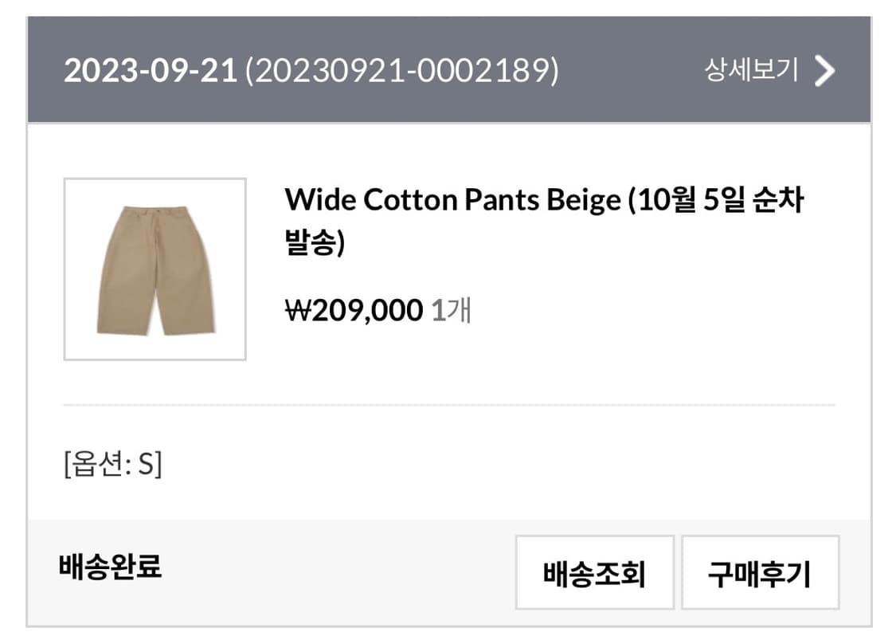Open shipment tracking for this order

[x=593, y=571]
